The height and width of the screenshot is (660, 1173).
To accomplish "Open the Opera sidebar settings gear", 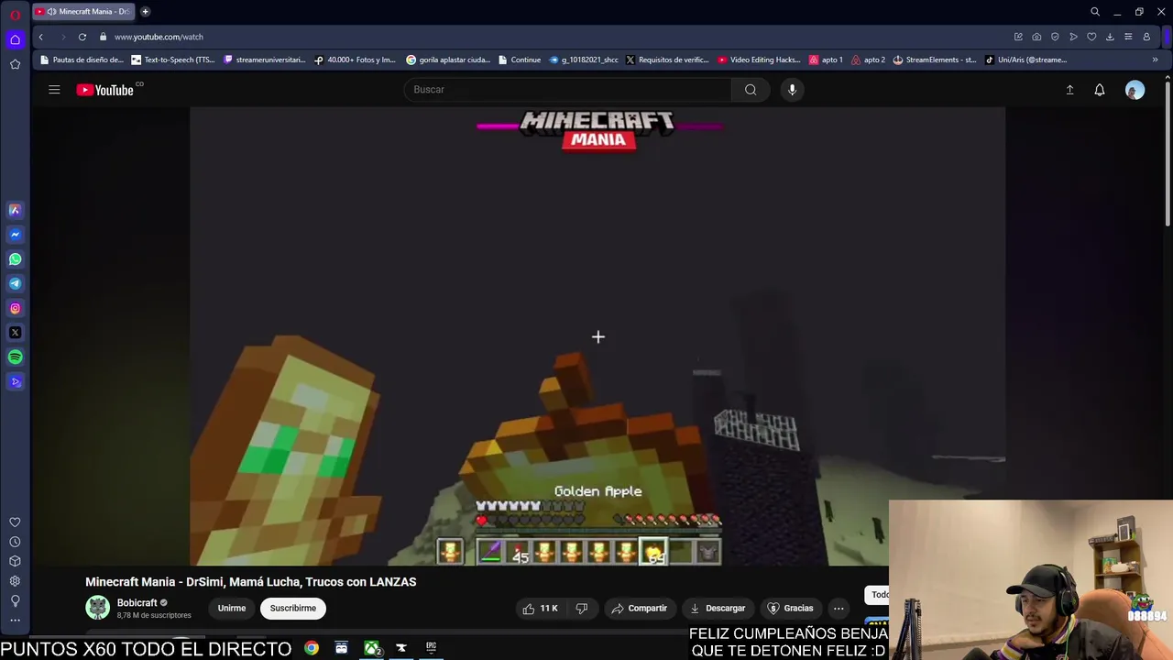I will tap(15, 581).
